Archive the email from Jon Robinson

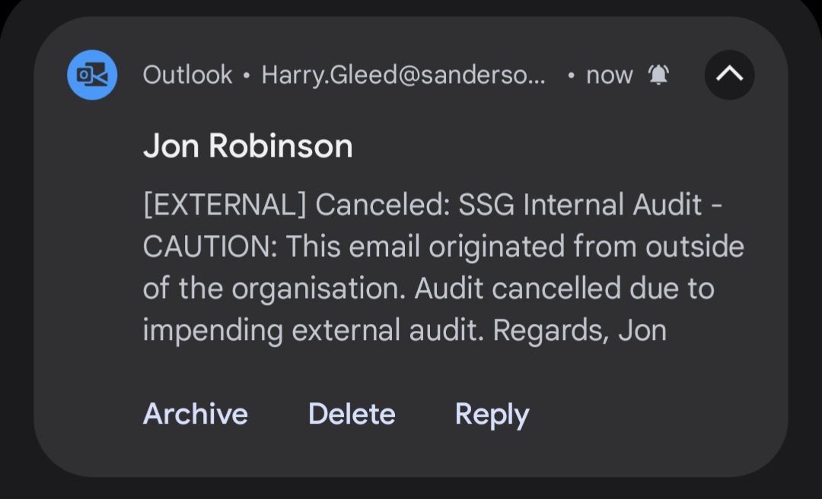pyautogui.click(x=195, y=414)
